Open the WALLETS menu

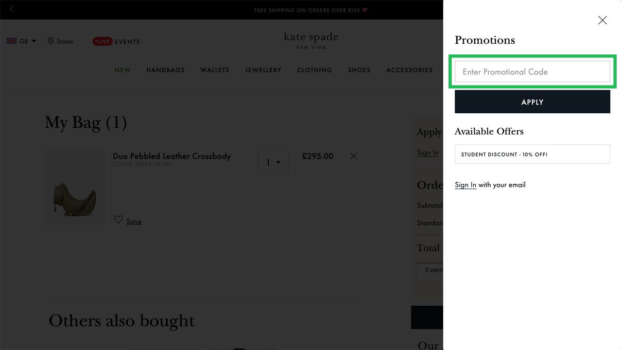coord(215,70)
